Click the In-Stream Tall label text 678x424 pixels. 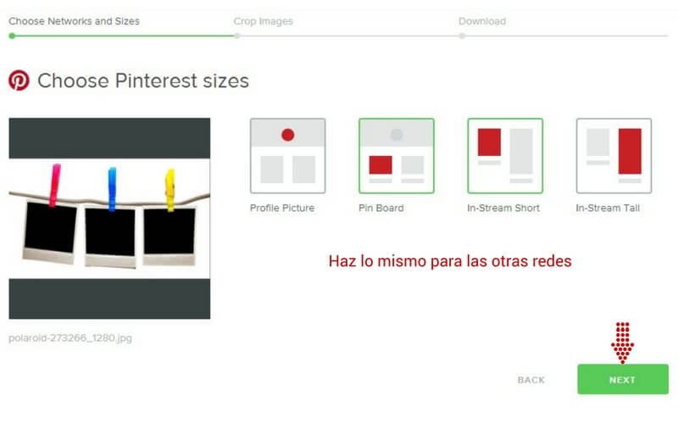[608, 208]
